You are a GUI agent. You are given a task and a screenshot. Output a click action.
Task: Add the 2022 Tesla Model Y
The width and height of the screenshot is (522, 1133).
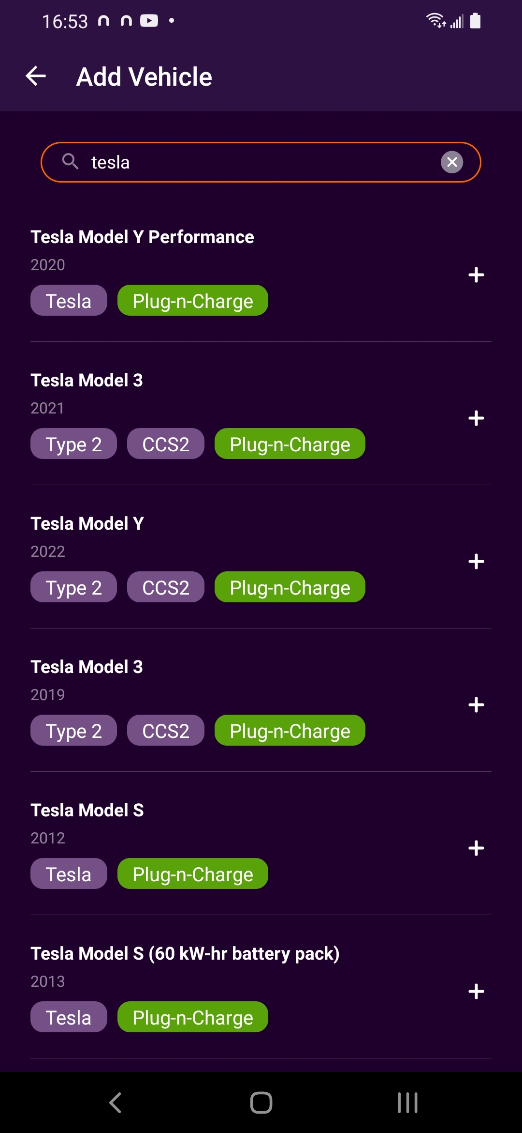point(476,562)
